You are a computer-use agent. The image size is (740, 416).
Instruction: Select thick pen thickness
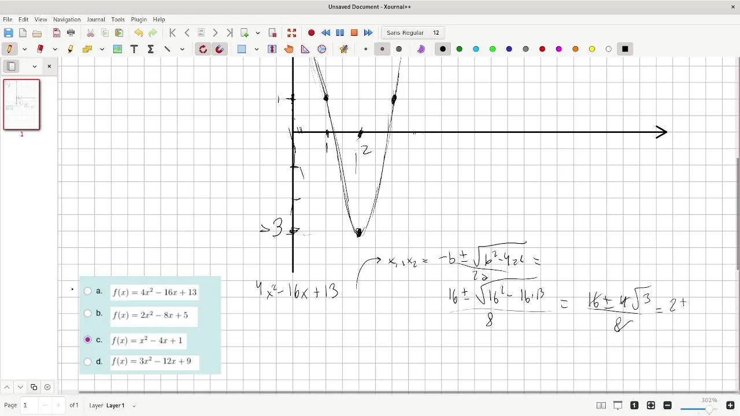coord(399,49)
